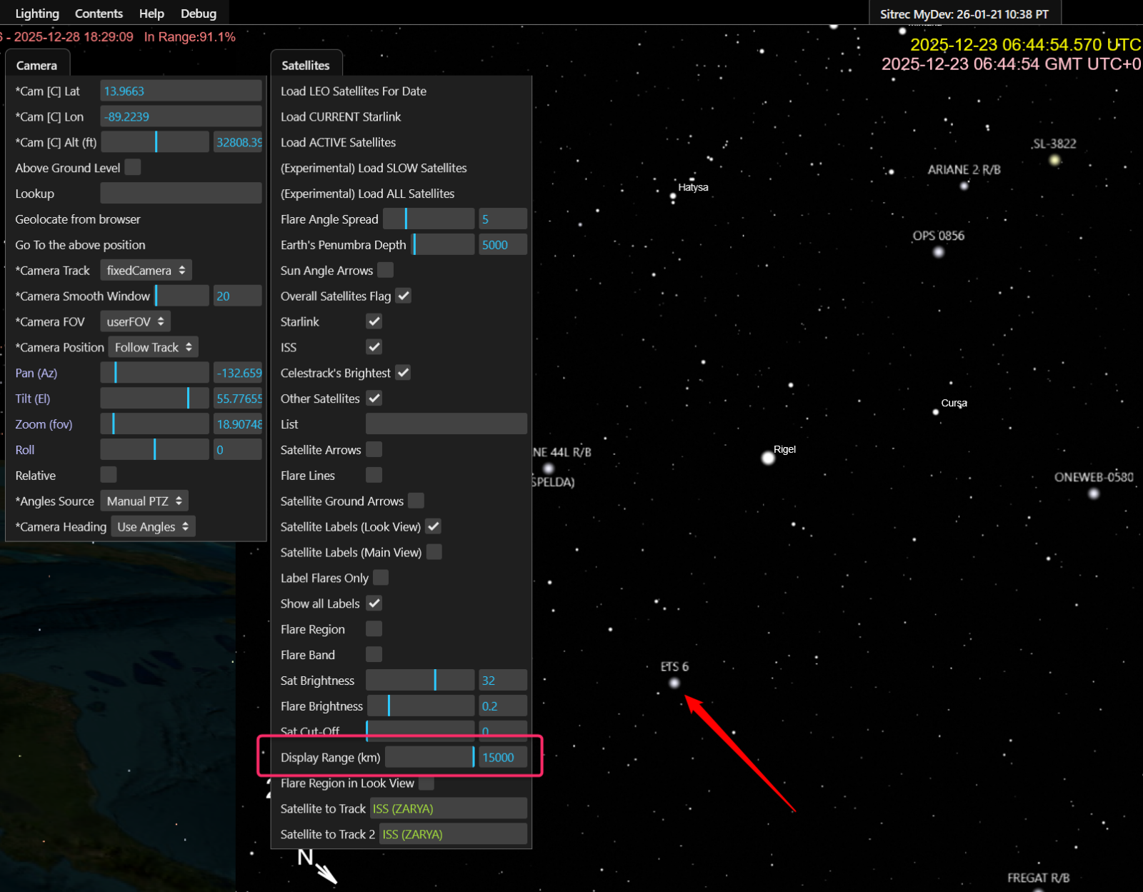Viewport: 1143px width, 892px height.
Task: Click the Rigel star dot
Action: 768,458
